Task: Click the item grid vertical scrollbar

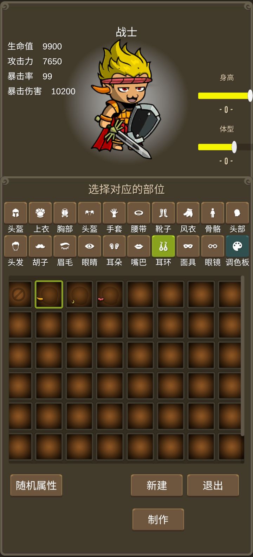Action: click(242, 356)
